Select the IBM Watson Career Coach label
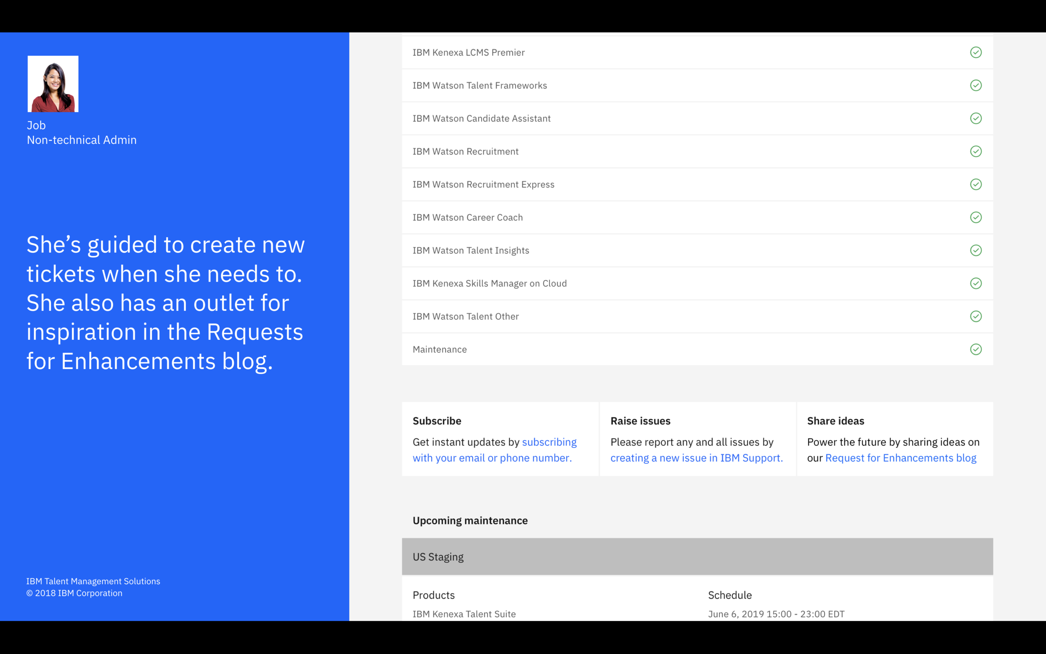This screenshot has height=654, width=1046. pyautogui.click(x=467, y=217)
